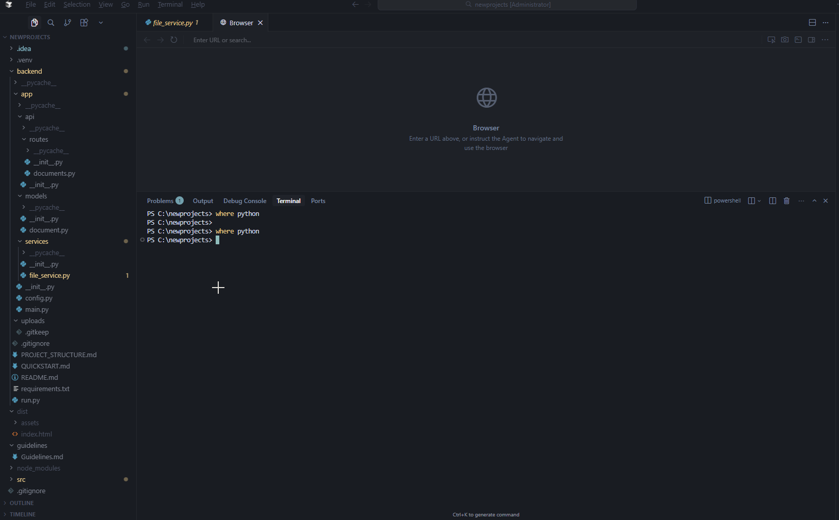This screenshot has width=839, height=520.
Task: Open documents.py in routes folder
Action: (68, 173)
